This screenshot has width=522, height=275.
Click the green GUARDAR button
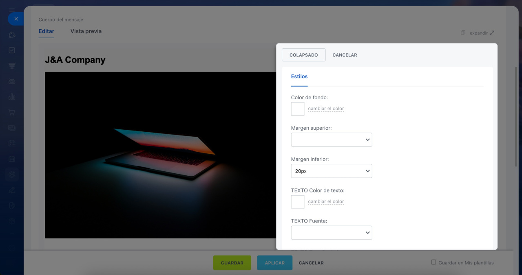232,263
